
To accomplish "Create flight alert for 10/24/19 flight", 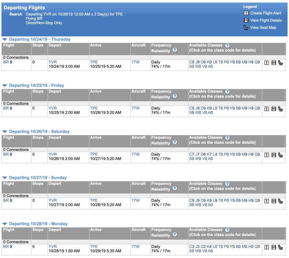I will coord(266,63).
